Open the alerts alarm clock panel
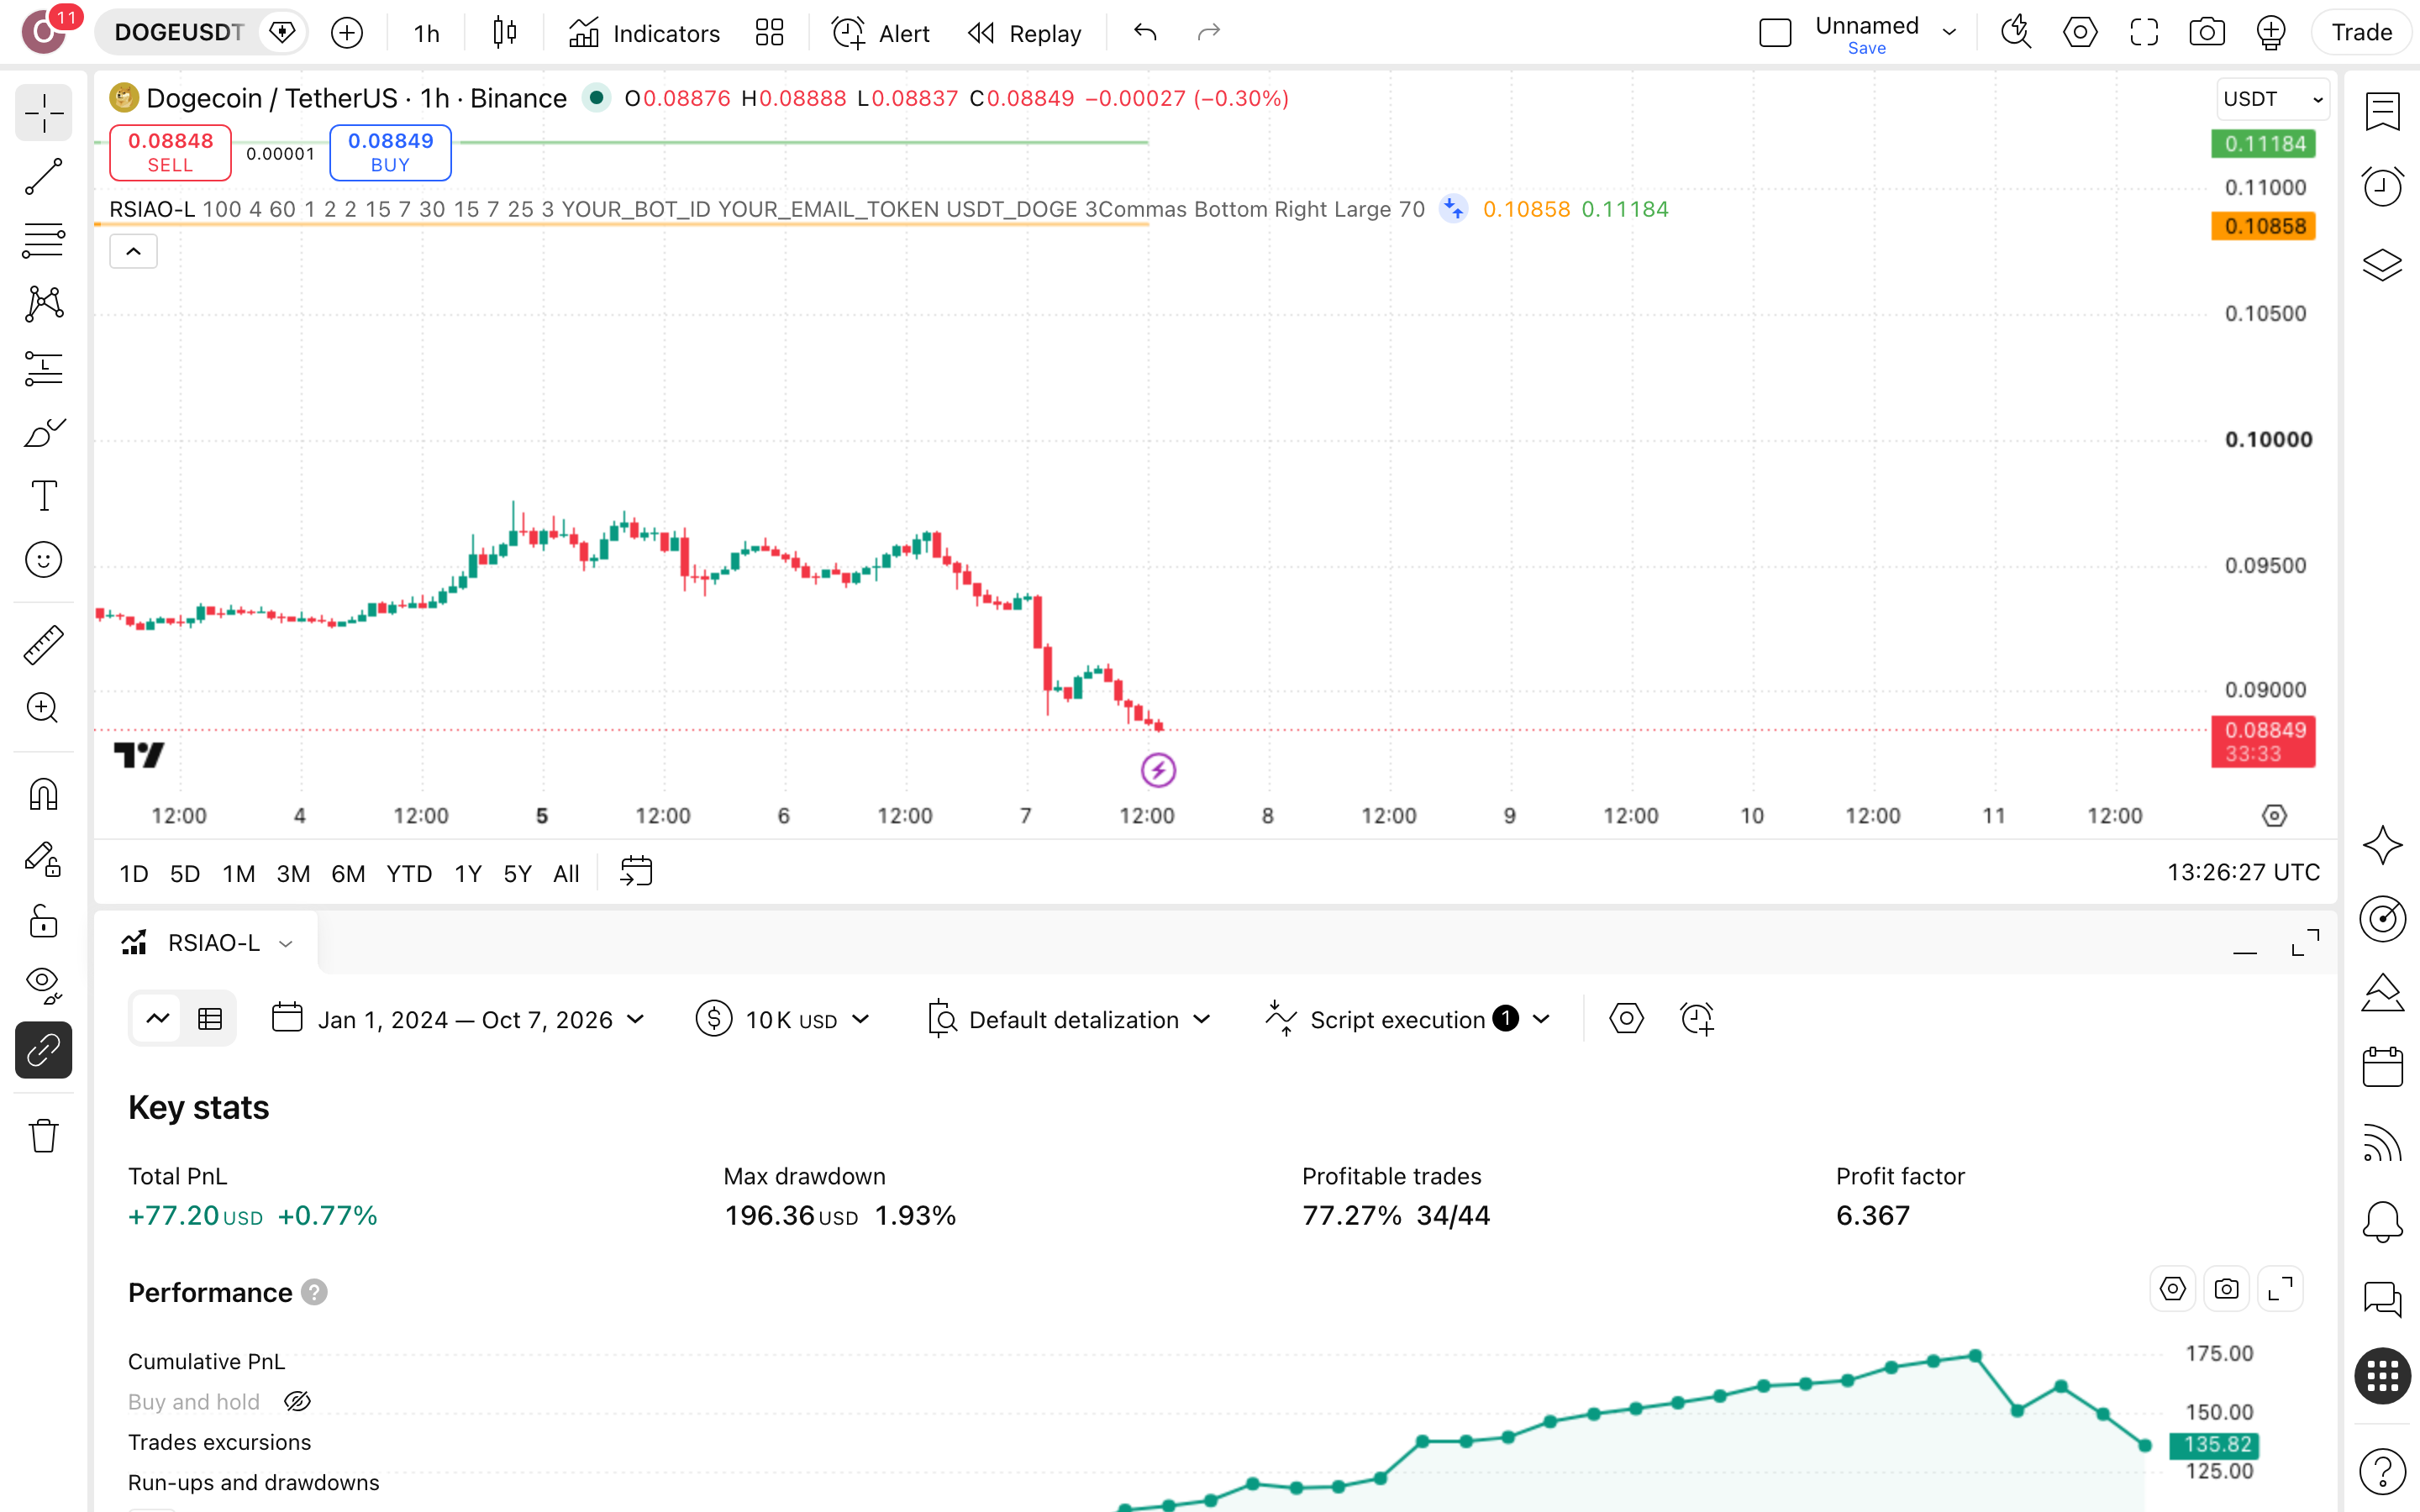The height and width of the screenshot is (1512, 2420). (2383, 187)
